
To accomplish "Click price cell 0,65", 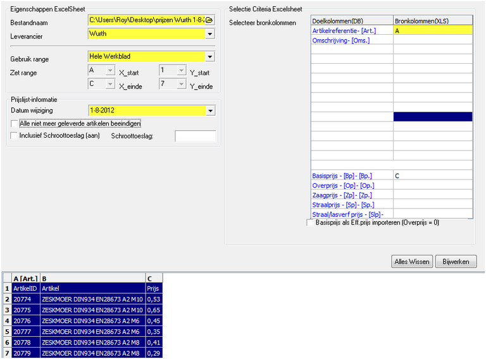I will [x=154, y=310].
